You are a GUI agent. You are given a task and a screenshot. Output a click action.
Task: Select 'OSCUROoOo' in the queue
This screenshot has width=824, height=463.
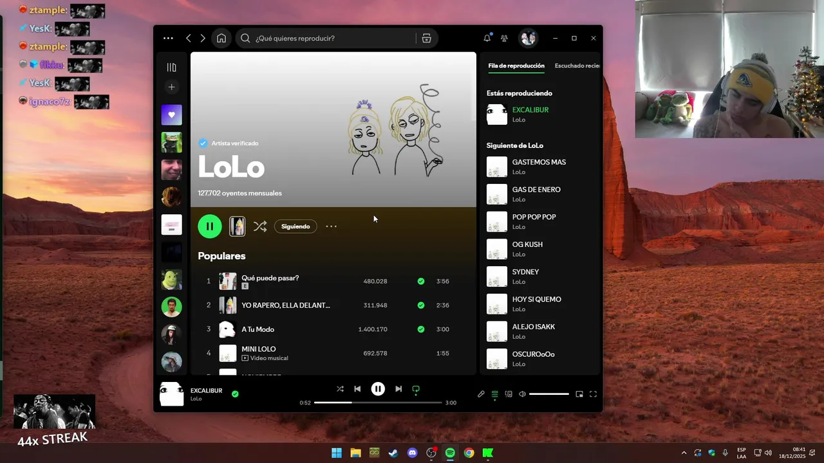[541, 359]
